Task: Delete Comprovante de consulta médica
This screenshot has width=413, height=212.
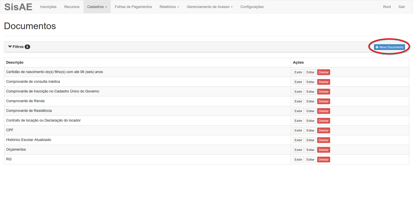Action: coord(324,82)
